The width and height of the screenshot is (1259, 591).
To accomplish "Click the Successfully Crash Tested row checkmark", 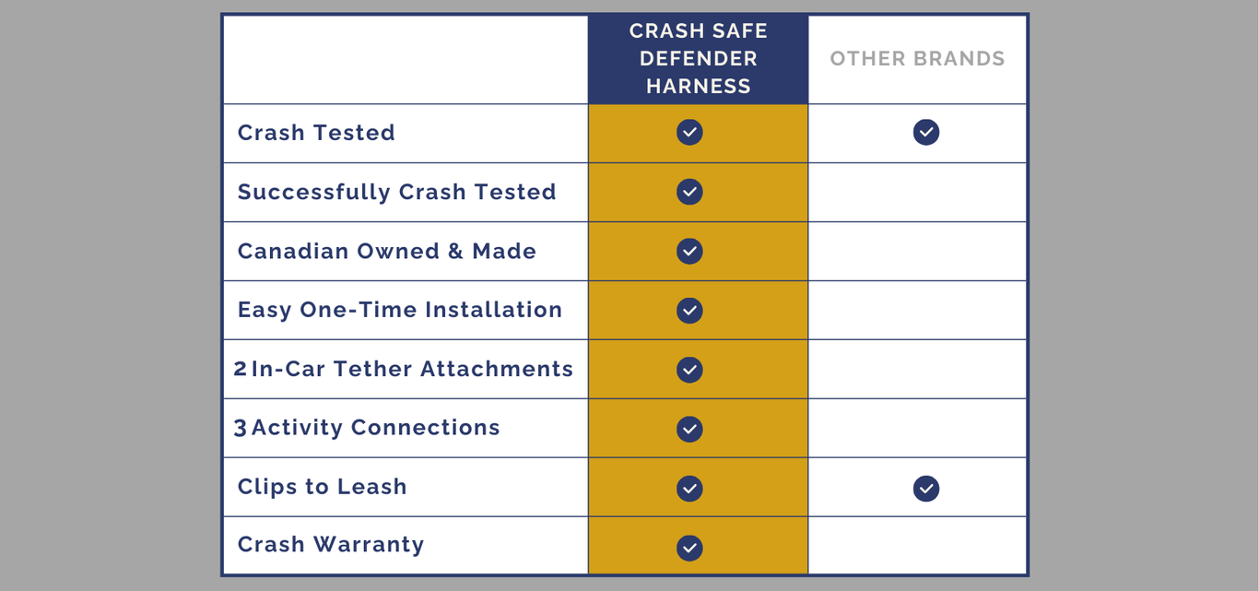I will coord(689,192).
